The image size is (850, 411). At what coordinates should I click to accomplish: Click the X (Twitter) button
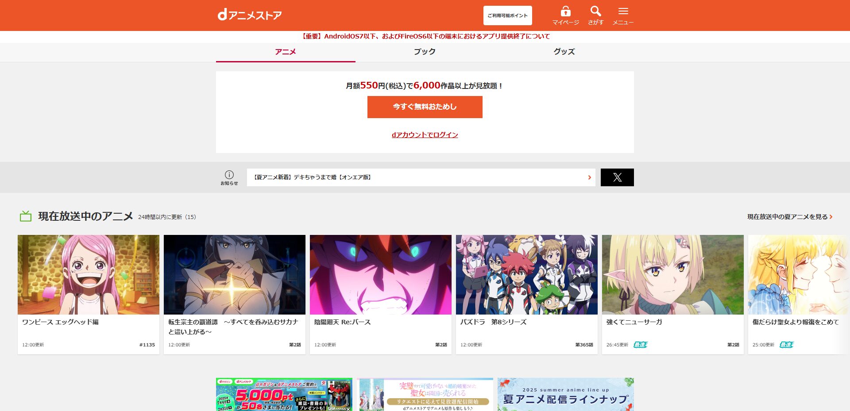tap(617, 177)
